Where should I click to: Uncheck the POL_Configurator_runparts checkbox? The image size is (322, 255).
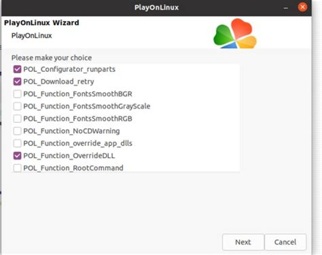(17, 69)
